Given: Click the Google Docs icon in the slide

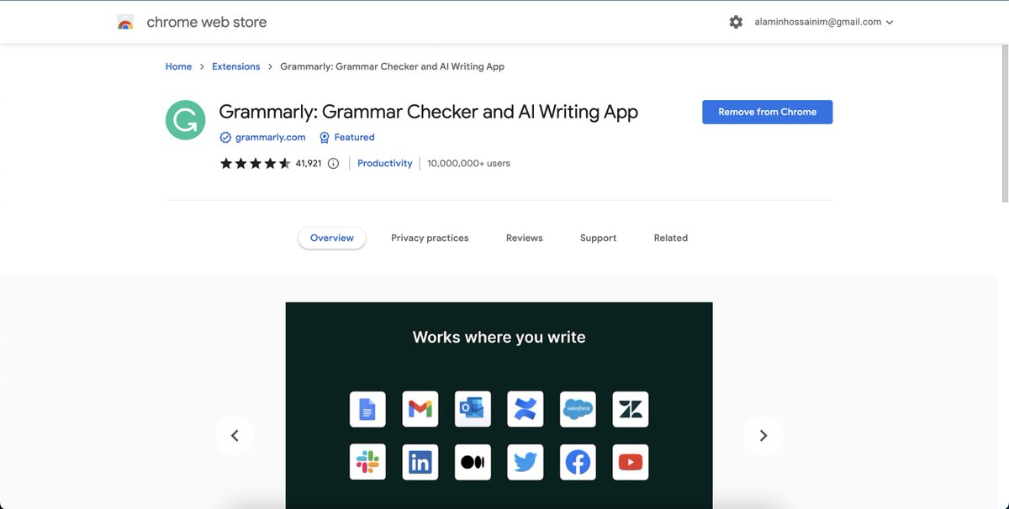Looking at the screenshot, I should pyautogui.click(x=367, y=409).
